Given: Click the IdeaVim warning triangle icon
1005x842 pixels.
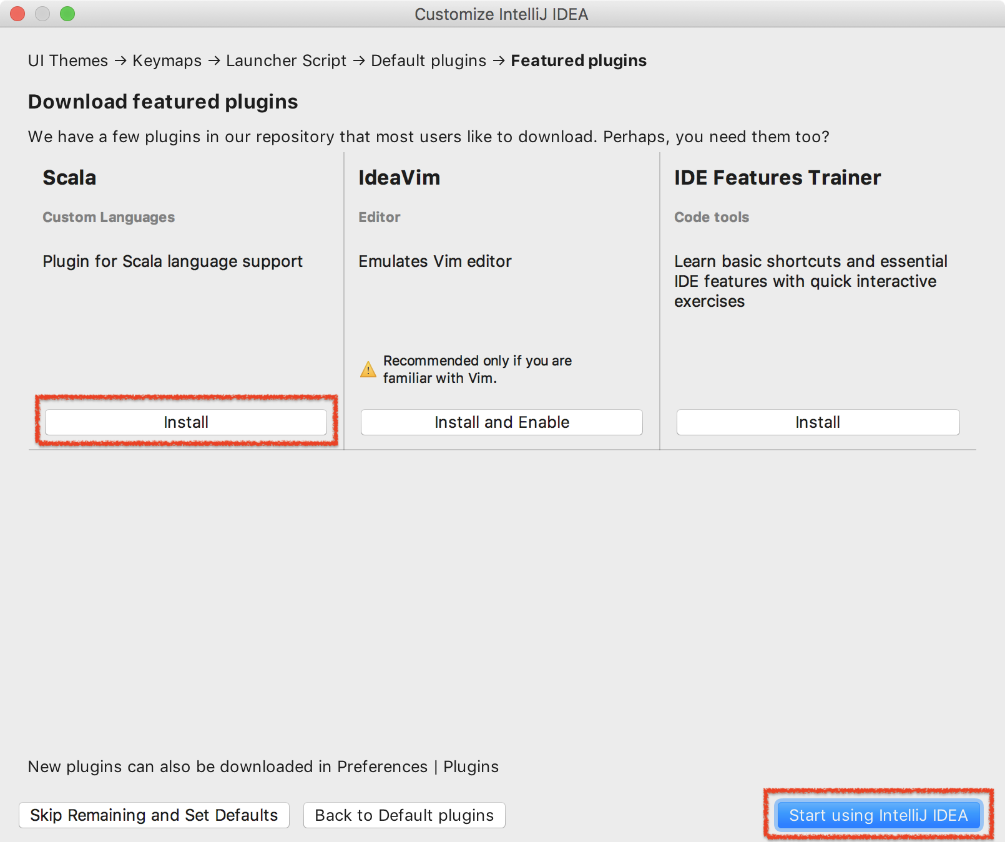Looking at the screenshot, I should pyautogui.click(x=368, y=369).
